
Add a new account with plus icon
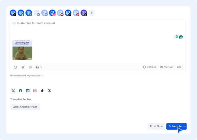click(x=92, y=13)
